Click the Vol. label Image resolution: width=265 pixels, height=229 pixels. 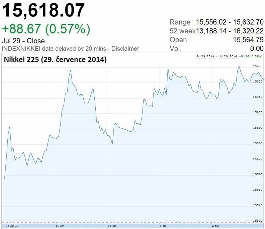175,49
